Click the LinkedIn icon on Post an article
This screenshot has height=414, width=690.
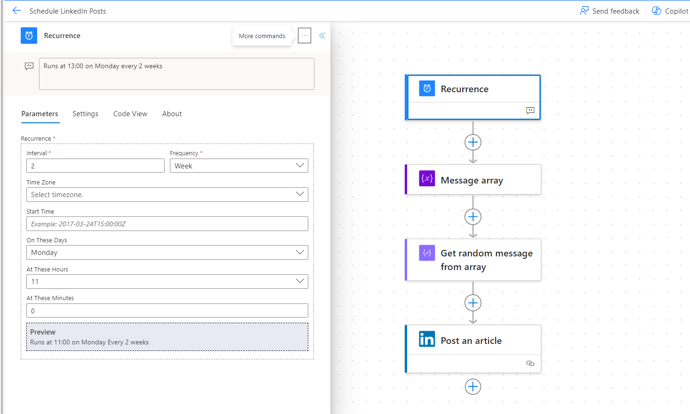click(x=427, y=339)
